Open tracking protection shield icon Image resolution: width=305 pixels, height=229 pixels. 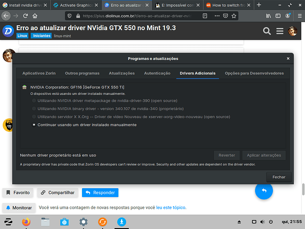pyautogui.click(x=70, y=16)
